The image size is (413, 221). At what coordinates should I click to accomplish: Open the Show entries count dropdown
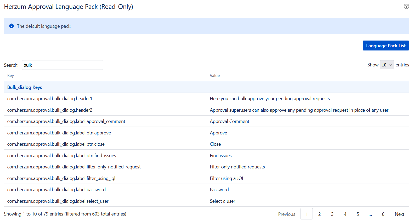(387, 65)
